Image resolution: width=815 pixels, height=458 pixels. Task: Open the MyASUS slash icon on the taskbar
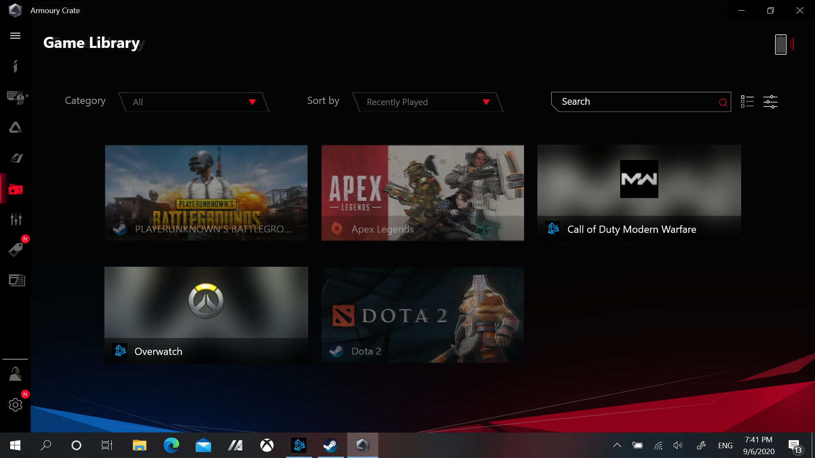[235, 445]
